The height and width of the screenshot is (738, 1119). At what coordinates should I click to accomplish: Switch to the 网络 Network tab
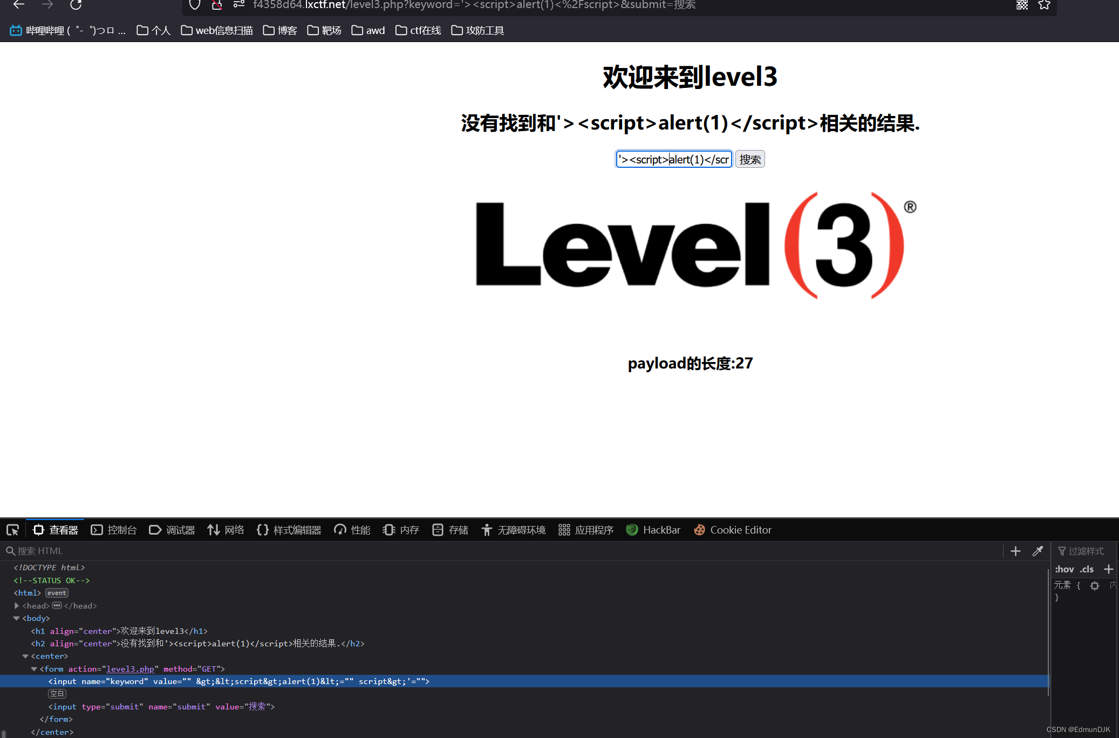click(226, 530)
